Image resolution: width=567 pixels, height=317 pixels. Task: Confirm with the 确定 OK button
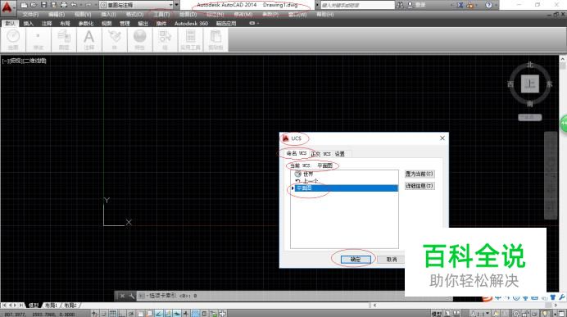[x=356, y=259]
